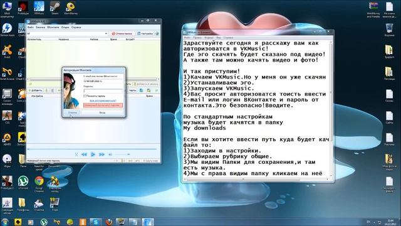Open media player taskbar icon
Viewport: 401px width, 226px height.
pos(31,222)
